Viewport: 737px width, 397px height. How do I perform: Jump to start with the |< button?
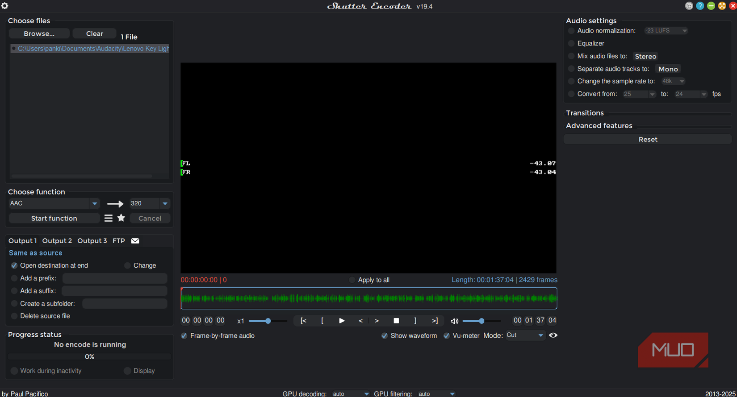pyautogui.click(x=304, y=321)
